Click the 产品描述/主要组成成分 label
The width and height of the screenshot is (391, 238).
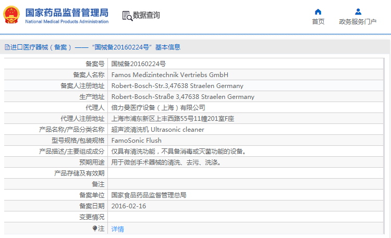72,151
